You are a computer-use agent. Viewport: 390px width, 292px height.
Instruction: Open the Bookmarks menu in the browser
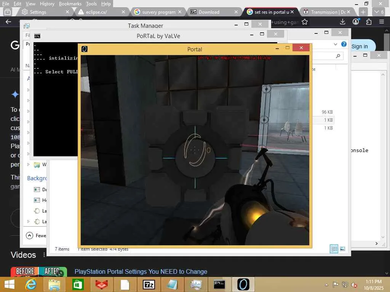coord(70,4)
